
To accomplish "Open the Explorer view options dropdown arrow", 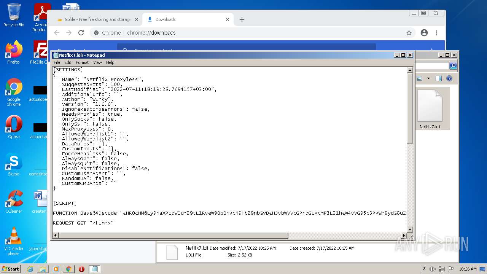I will 428,78.
